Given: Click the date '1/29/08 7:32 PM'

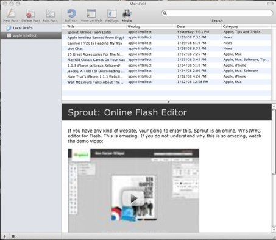Looking at the screenshot, I should pos(191,37).
